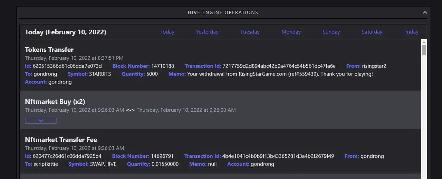Click the Account value under the withdrawal memo
The width and height of the screenshot is (442, 179).
coord(60,82)
